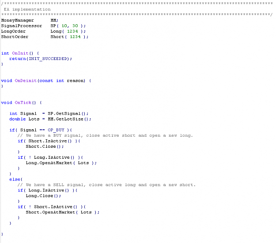Click Short.IsActive() in the BUY branch

(50, 141)
